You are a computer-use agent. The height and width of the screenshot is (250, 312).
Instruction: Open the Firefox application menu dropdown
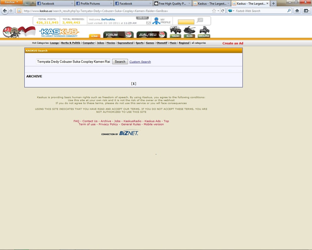click(11, 2)
